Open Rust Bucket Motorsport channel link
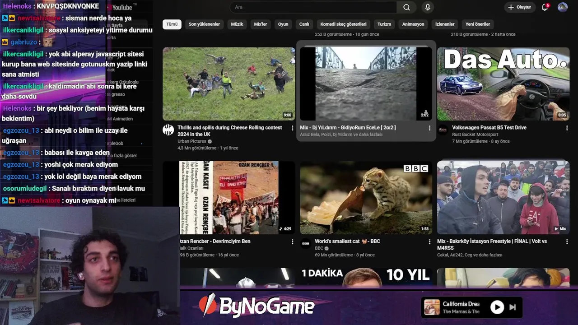The width and height of the screenshot is (578, 325). 475,135
